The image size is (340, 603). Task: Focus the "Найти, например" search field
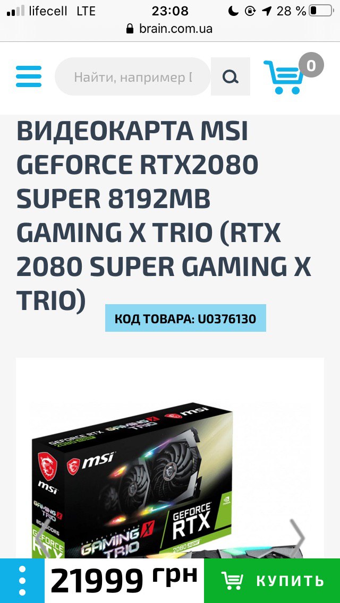[133, 76]
